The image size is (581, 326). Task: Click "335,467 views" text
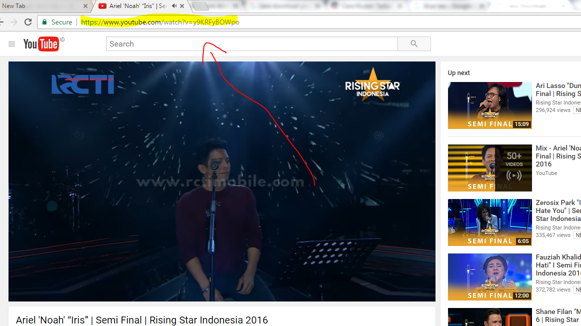pos(553,235)
